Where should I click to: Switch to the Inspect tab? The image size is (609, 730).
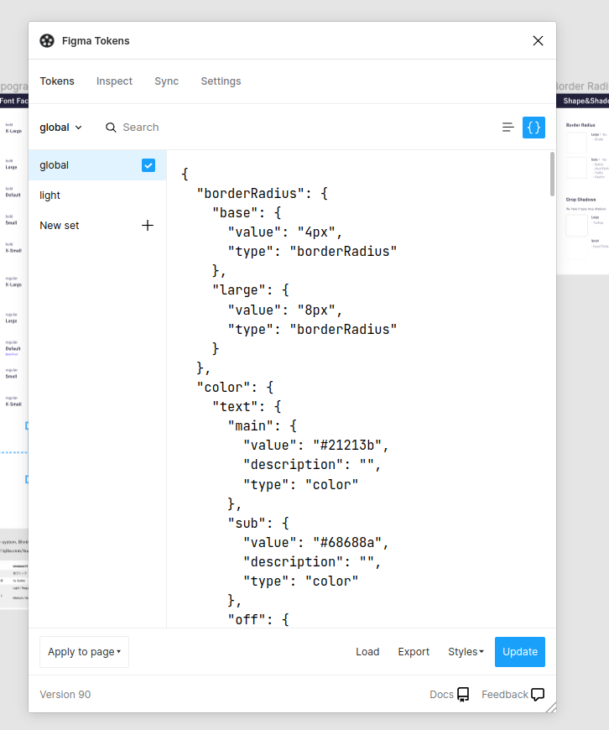pos(114,81)
